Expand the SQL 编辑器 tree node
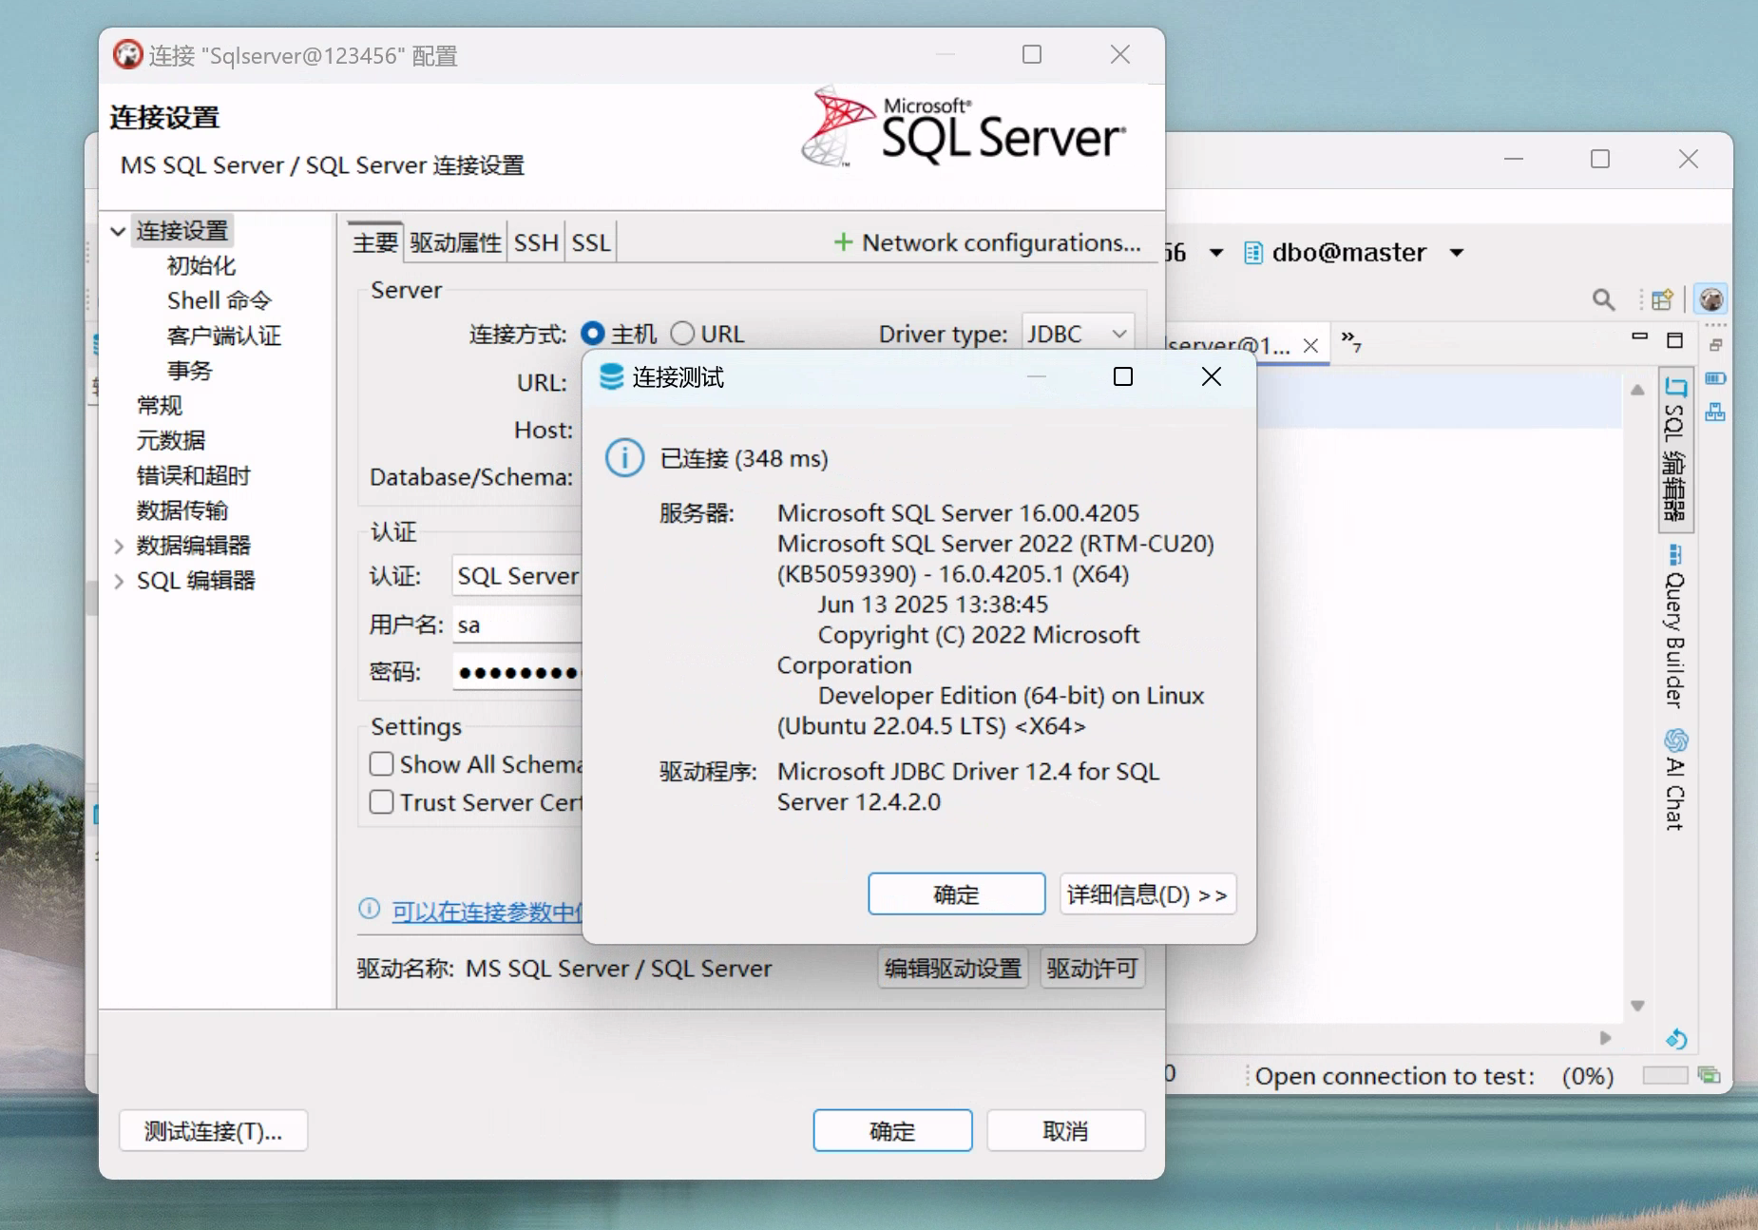The image size is (1758, 1230). 119,581
